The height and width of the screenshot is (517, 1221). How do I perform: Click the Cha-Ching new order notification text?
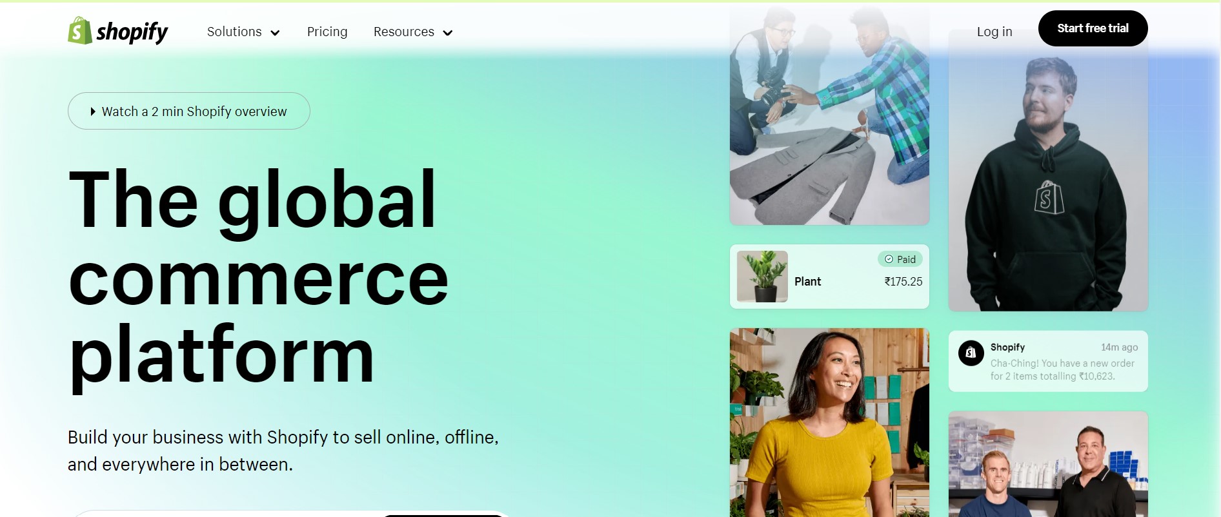[x=1062, y=370]
